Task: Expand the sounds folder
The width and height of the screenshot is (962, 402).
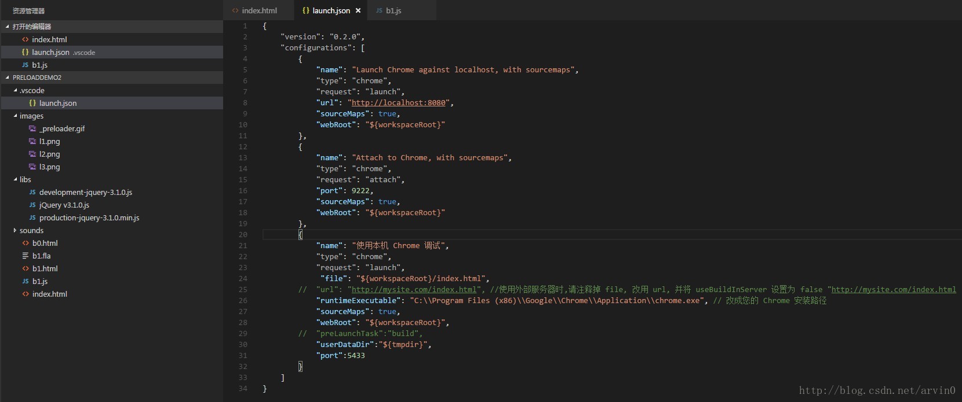Action: (x=15, y=230)
